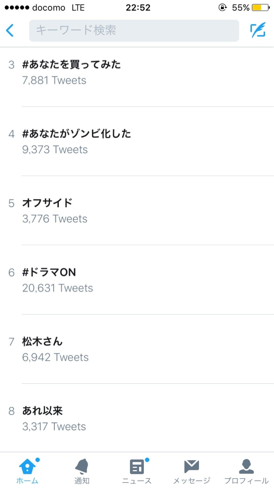Open the #ドラマON trend

49,272
